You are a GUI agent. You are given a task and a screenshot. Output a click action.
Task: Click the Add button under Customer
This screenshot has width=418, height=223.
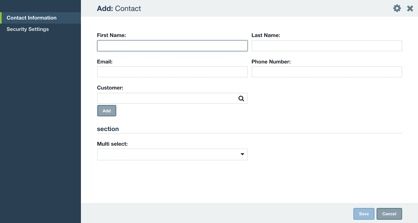[107, 111]
